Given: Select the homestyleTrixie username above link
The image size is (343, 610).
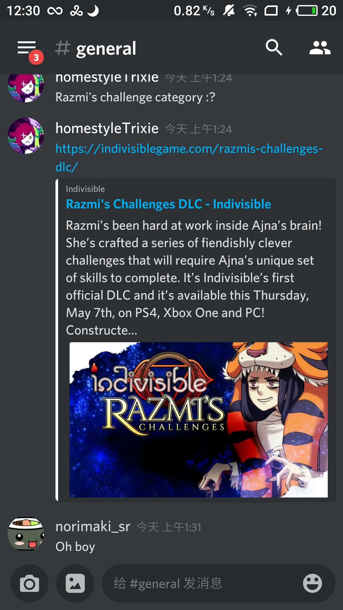Looking at the screenshot, I should tap(107, 128).
